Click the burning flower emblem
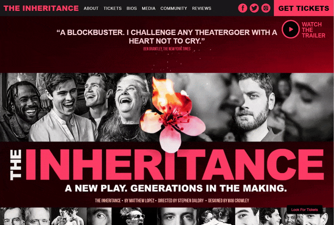The height and width of the screenshot is (225, 334). point(172,115)
